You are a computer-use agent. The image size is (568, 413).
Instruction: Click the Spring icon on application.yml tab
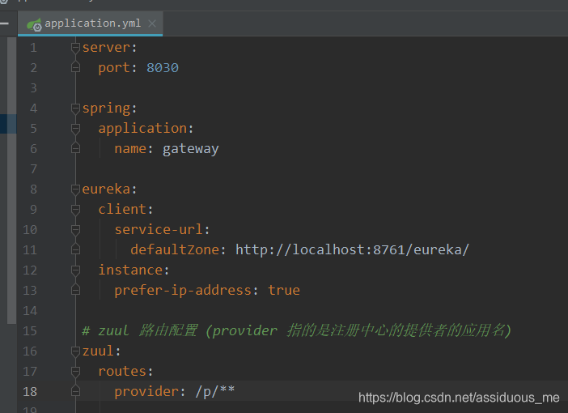pyautogui.click(x=34, y=24)
